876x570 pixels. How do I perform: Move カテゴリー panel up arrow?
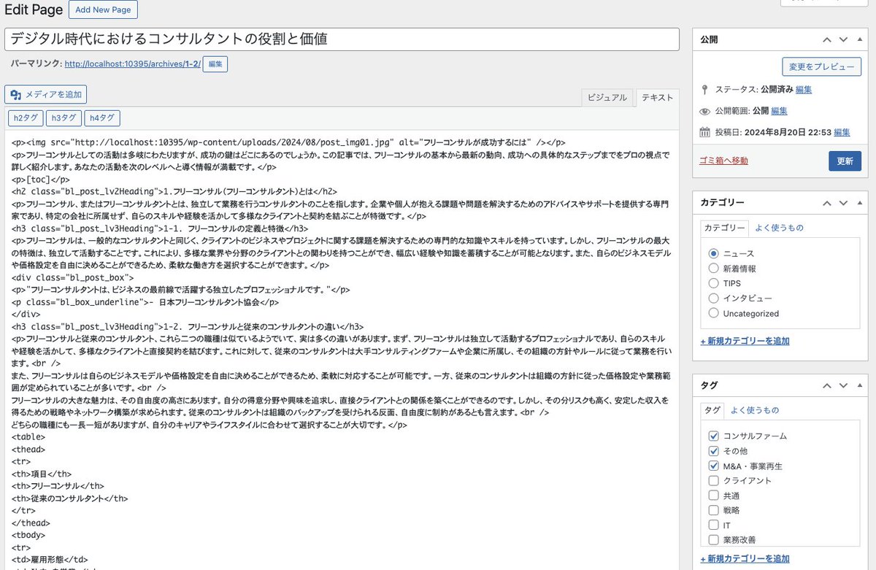(826, 203)
